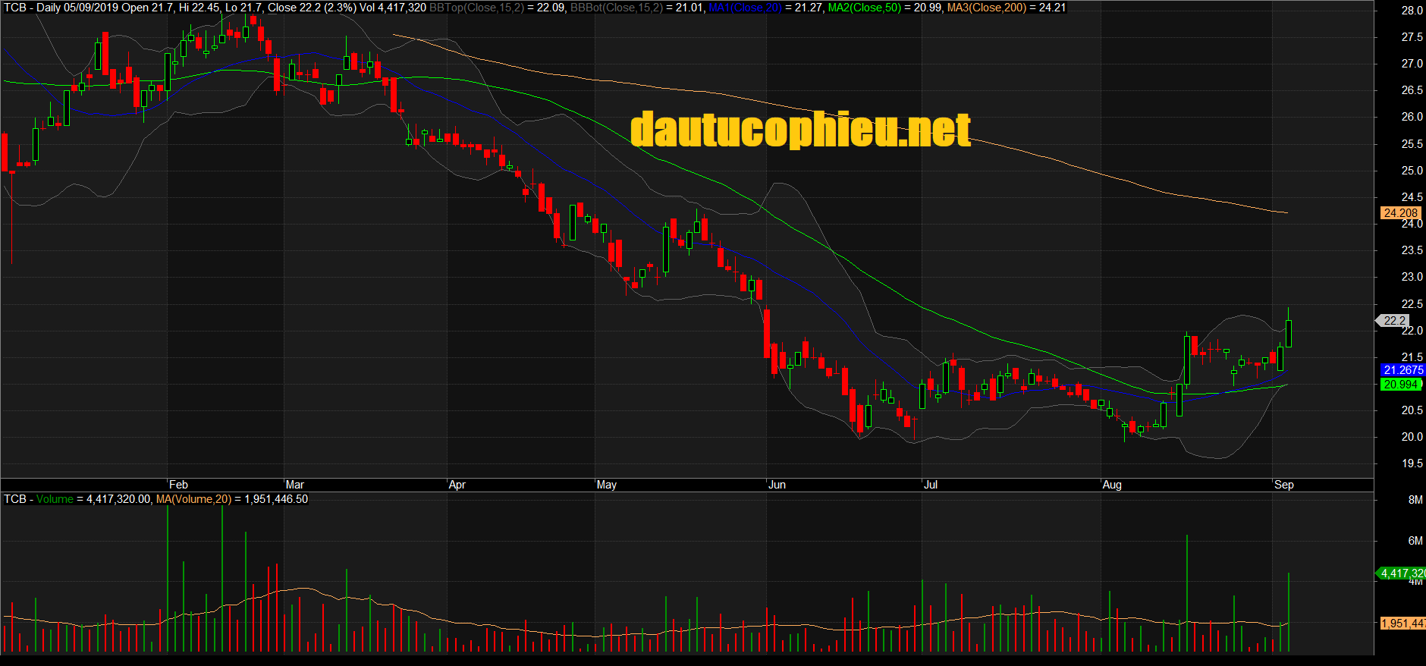This screenshot has width=1426, height=666.
Task: Click the Apr marker on the time axis
Action: pyautogui.click(x=457, y=485)
